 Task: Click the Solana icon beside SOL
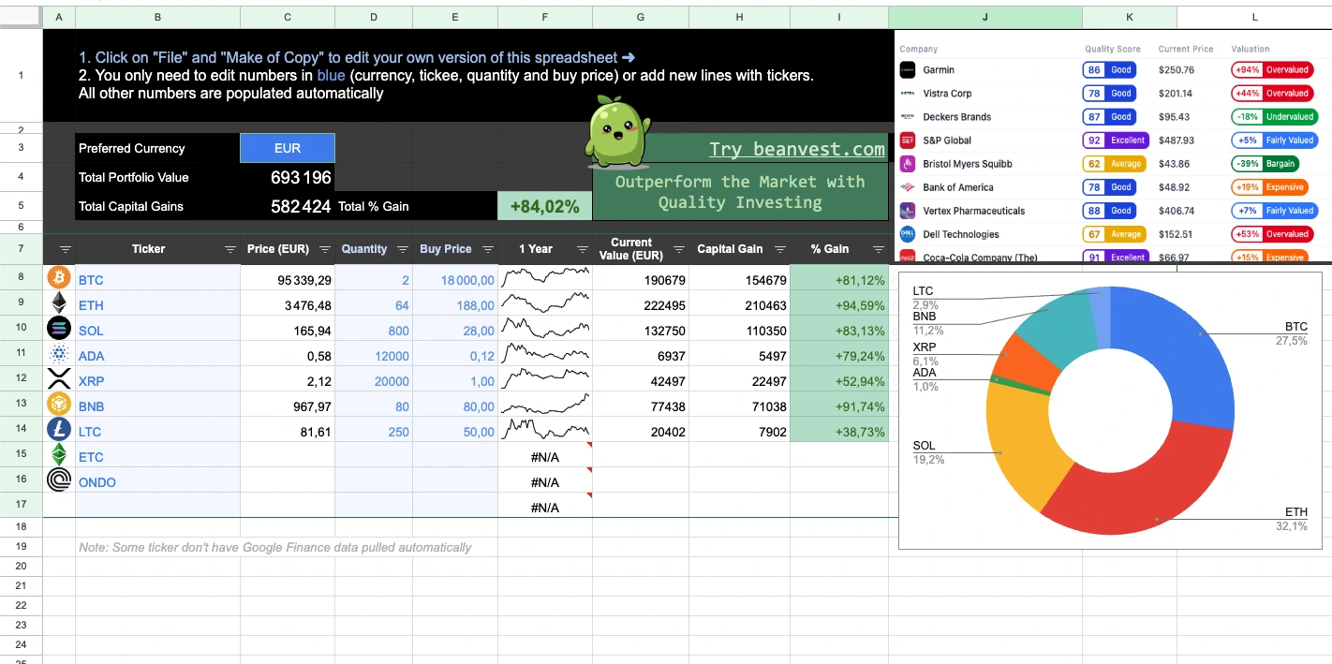pos(58,330)
